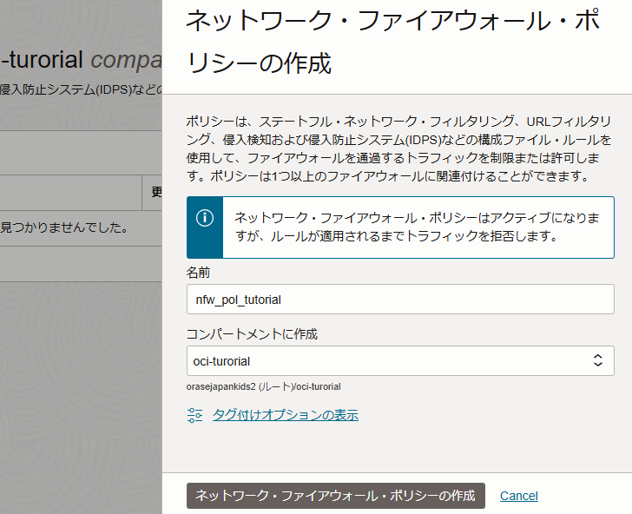Click the info circle icon in the banner
This screenshot has width=632, height=514.
(x=205, y=218)
